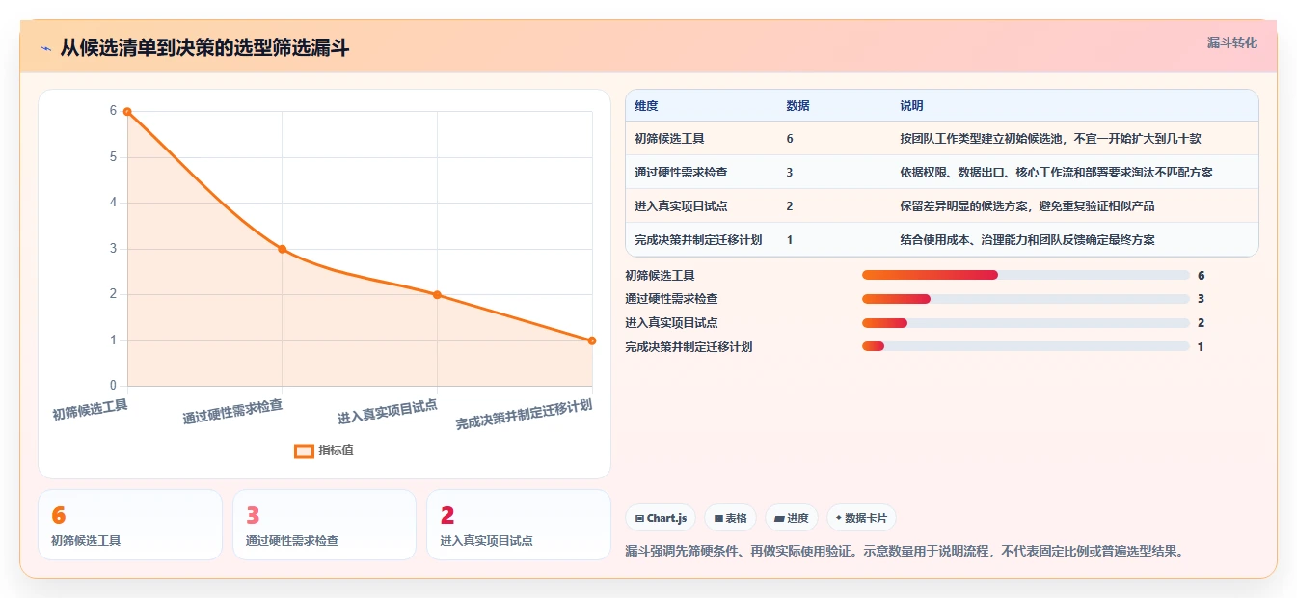Click the 初筛候选工具 progress label

[x=660, y=275]
